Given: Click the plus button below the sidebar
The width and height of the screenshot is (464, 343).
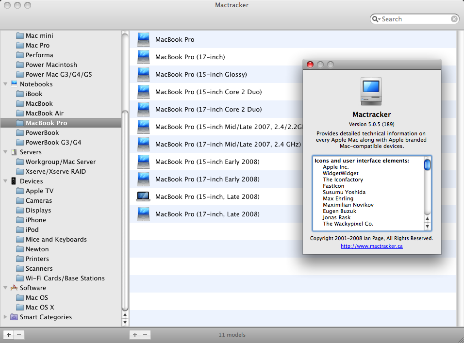Looking at the screenshot, I should 9,335.
